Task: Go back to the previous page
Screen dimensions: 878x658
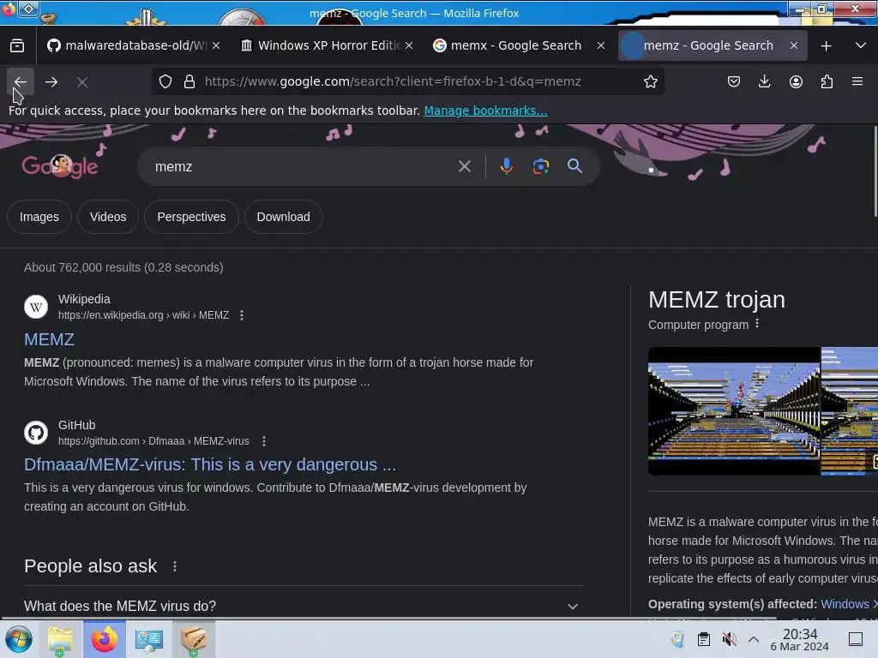Action: 21,81
